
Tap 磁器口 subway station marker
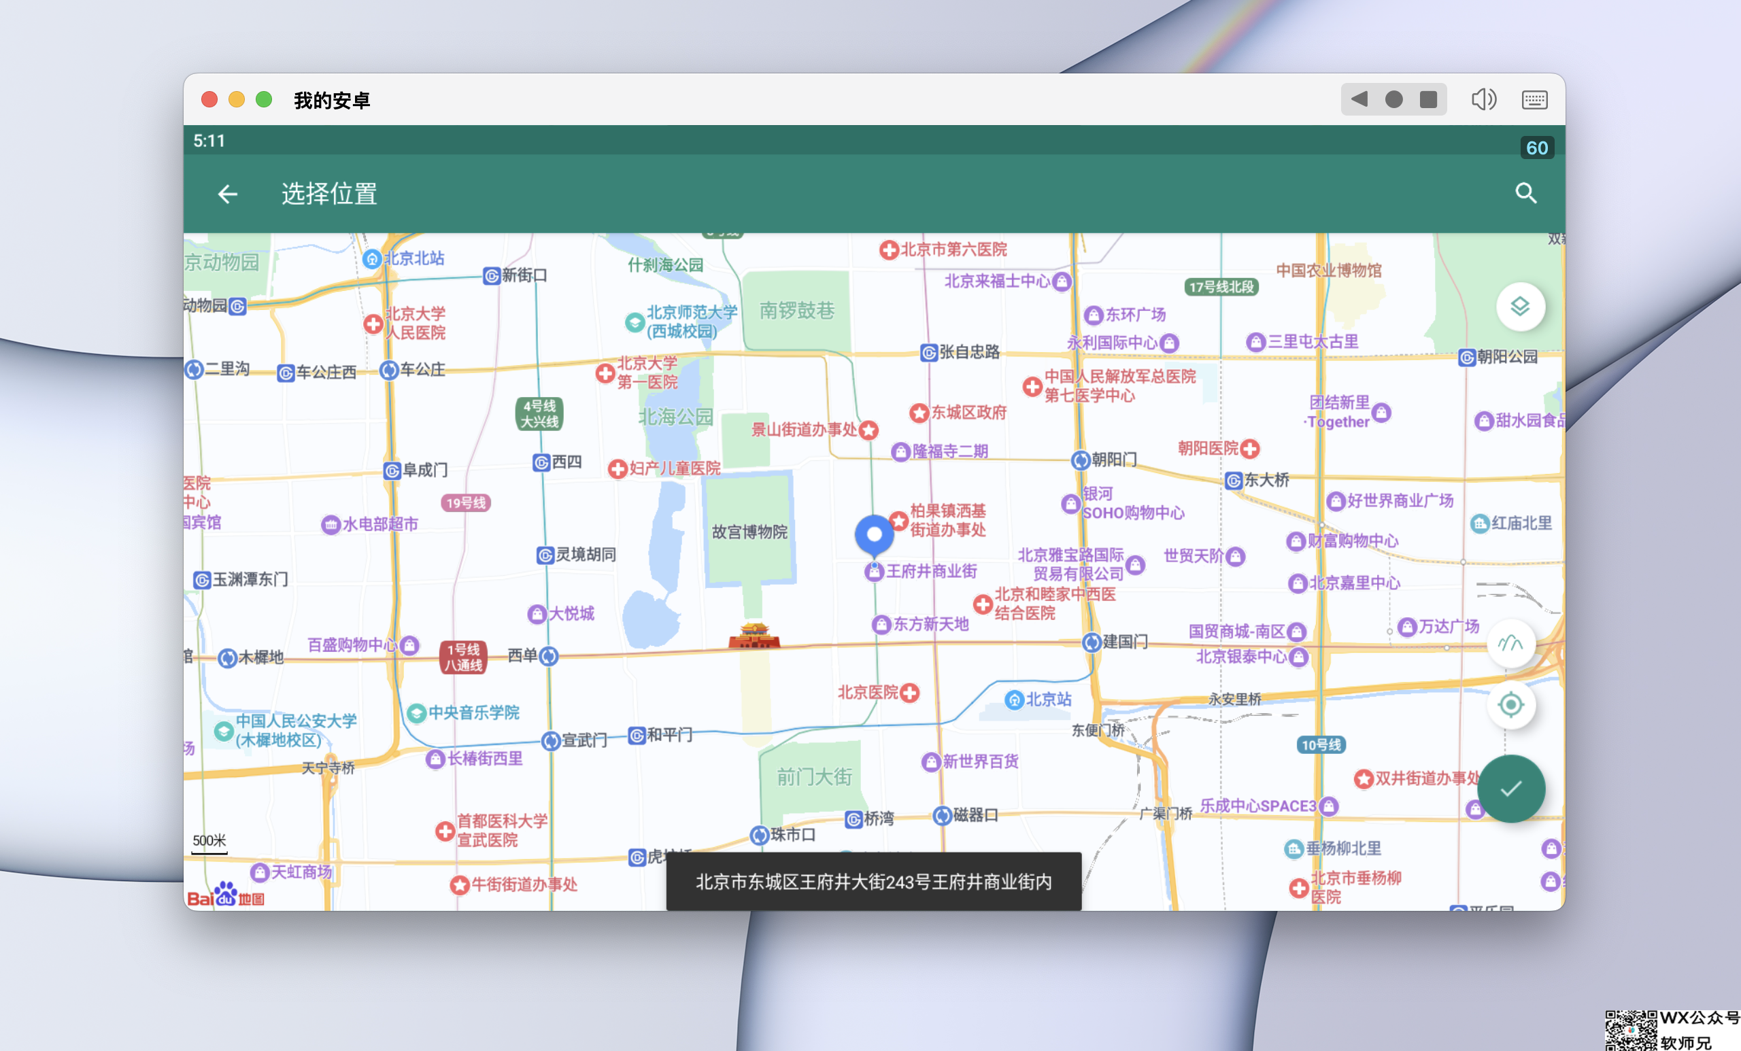coord(942,815)
